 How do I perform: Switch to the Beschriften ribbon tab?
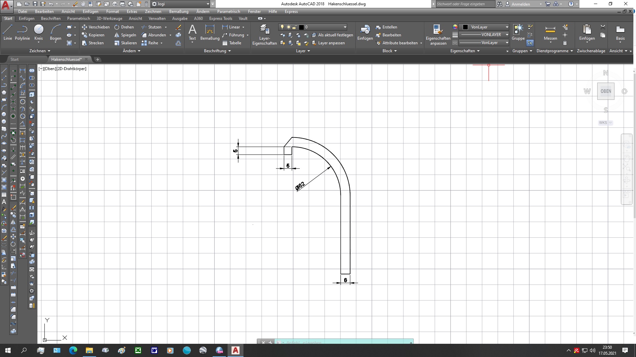click(51, 19)
